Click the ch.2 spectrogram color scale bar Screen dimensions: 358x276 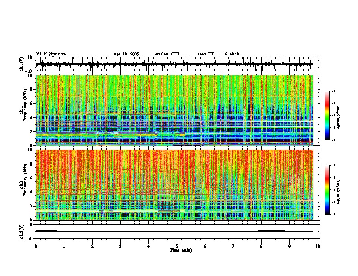tap(327, 190)
